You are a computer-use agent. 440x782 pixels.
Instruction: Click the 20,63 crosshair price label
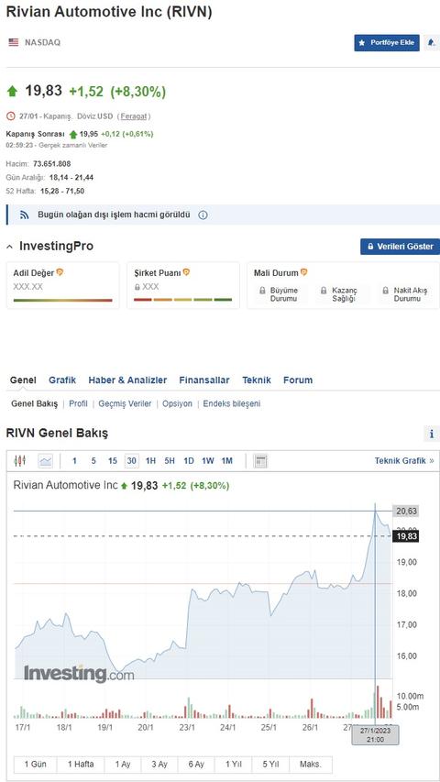pos(405,511)
